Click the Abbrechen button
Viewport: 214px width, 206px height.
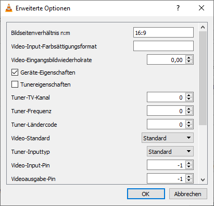tap(188, 193)
